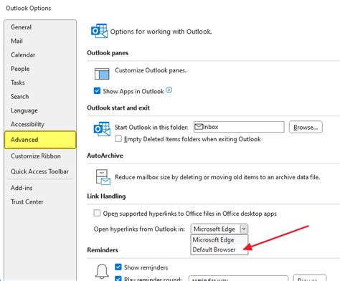Click the AutoArchive section heading
340x281 pixels.
(x=105, y=156)
